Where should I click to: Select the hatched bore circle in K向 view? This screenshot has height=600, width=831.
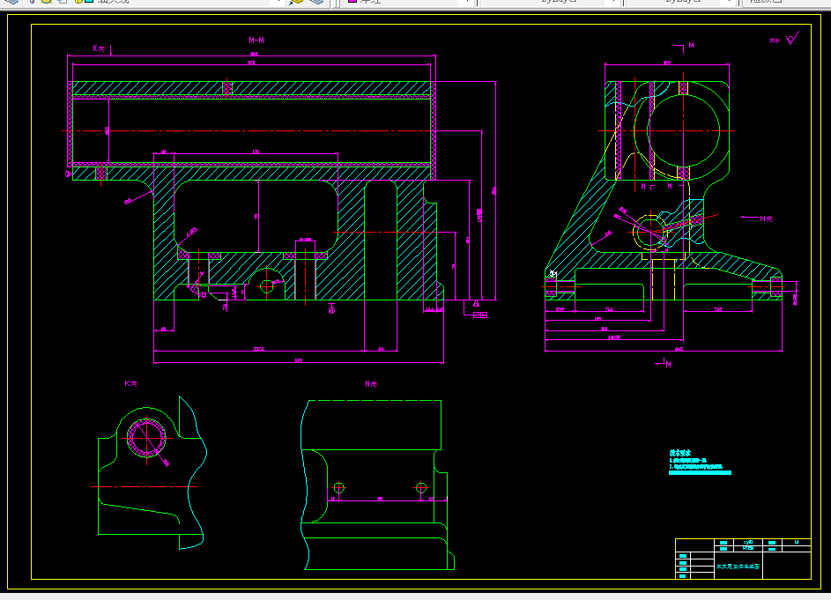tap(146, 438)
